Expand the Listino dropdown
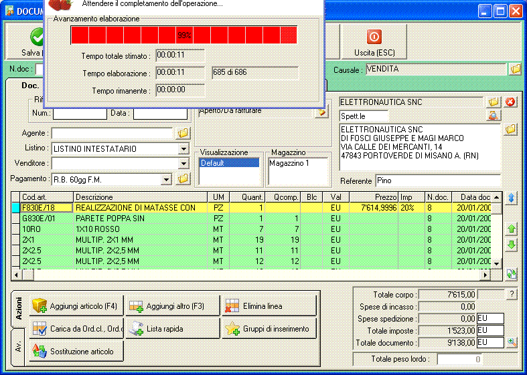527x375 pixels. [x=184, y=148]
